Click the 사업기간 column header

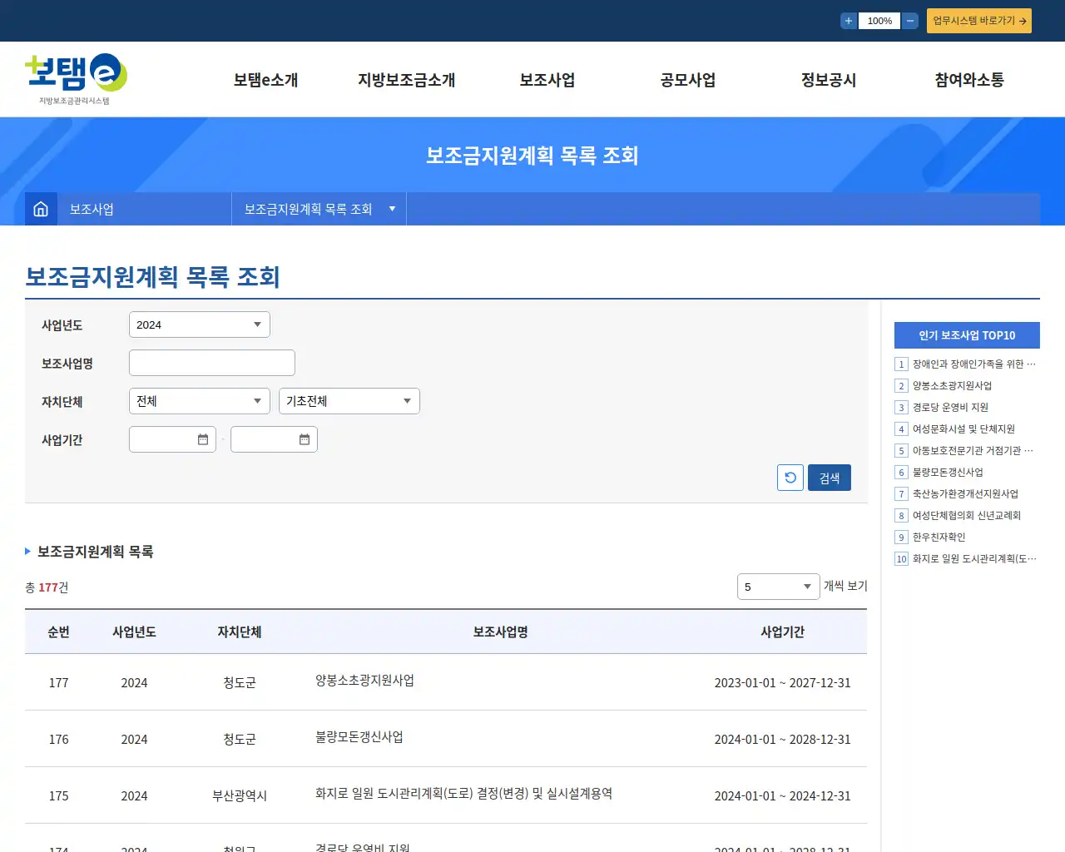(x=782, y=632)
